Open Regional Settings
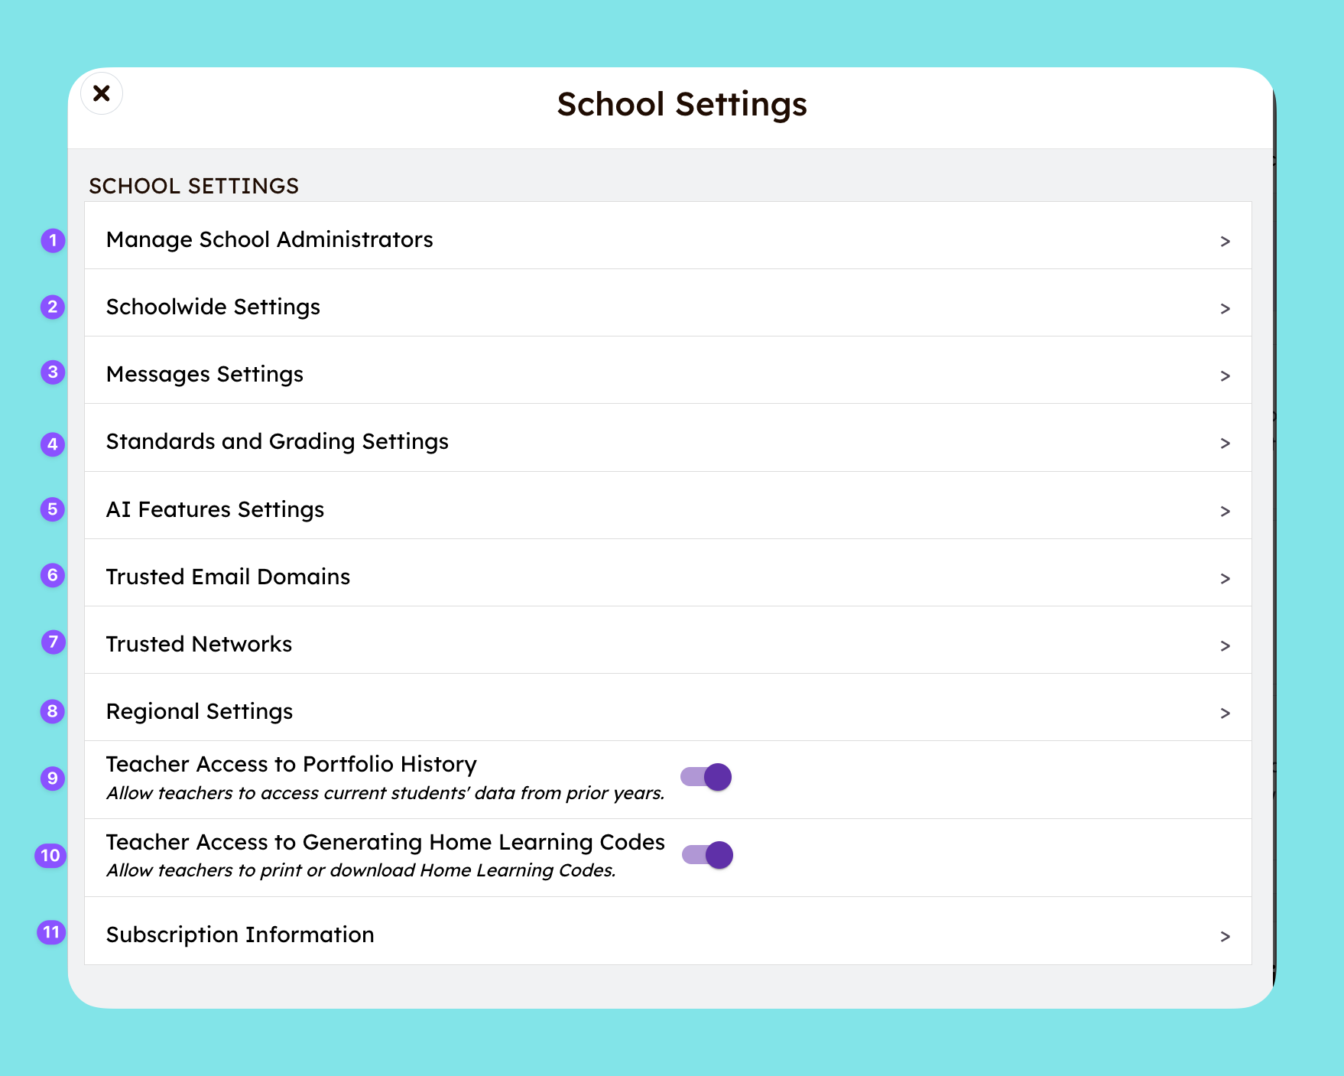The image size is (1344, 1076). tap(199, 710)
